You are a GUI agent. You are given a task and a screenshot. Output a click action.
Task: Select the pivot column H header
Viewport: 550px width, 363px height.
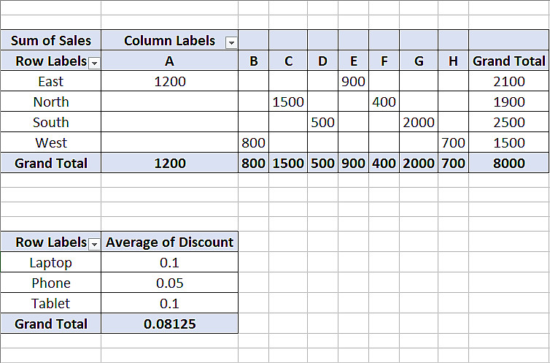click(x=453, y=61)
